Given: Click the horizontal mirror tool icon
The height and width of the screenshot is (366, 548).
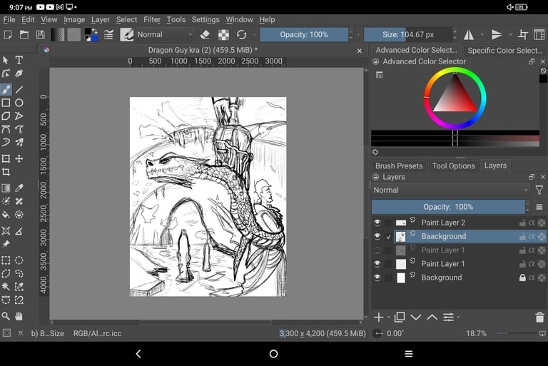Looking at the screenshot, I should click(469, 34).
